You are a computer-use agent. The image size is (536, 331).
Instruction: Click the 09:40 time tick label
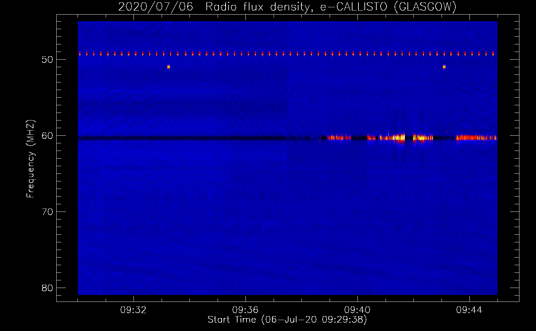[357, 310]
